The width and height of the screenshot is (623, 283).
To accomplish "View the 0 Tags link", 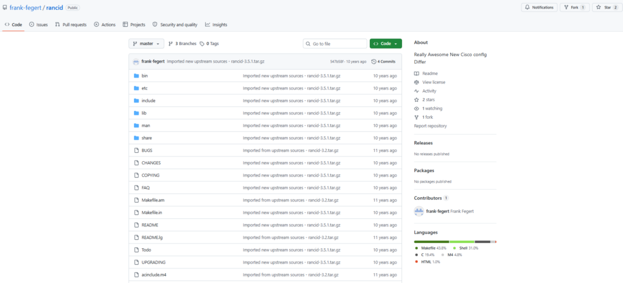I will pos(209,44).
